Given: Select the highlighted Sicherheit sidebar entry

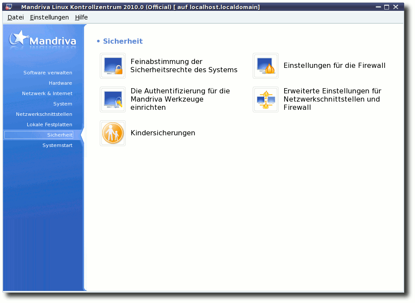Looking at the screenshot, I should point(39,135).
